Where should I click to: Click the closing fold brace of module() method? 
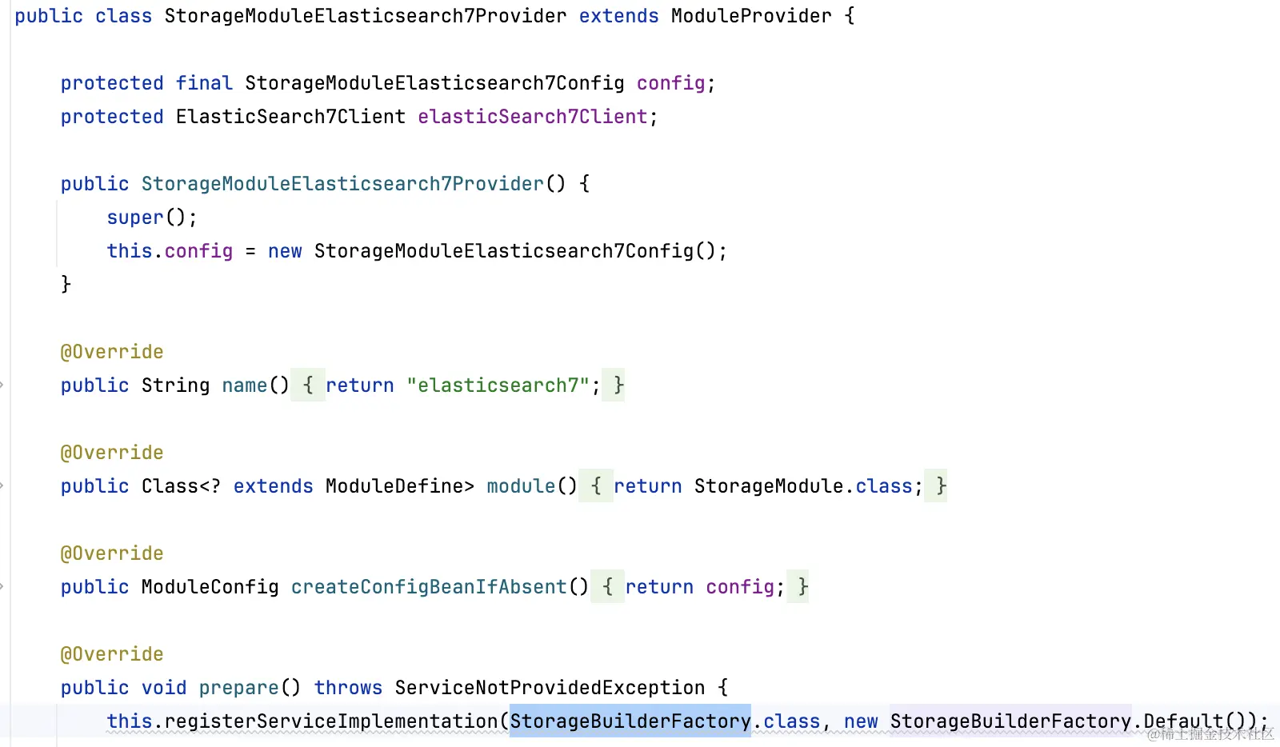937,486
